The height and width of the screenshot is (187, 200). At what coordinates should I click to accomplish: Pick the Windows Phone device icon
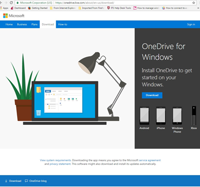click(x=177, y=115)
